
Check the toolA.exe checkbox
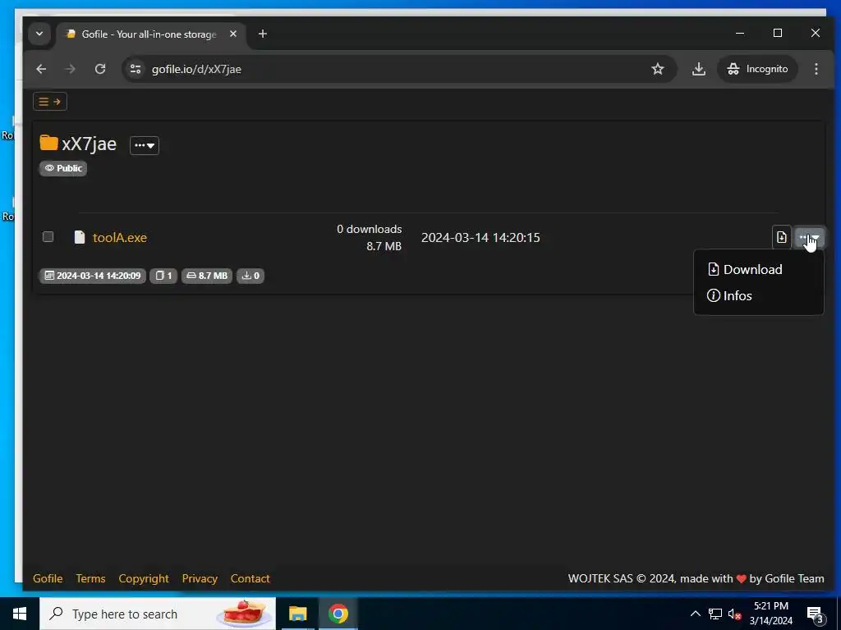48,237
